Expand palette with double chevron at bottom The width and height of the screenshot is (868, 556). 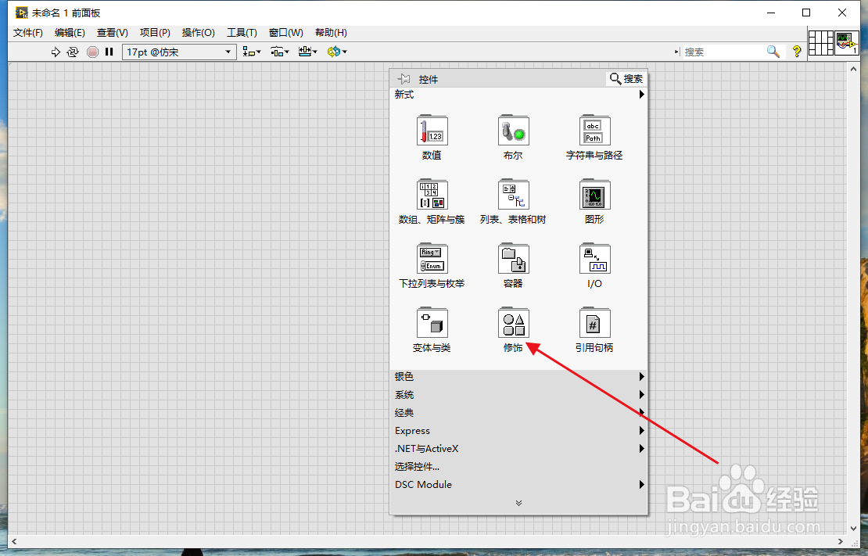point(518,503)
